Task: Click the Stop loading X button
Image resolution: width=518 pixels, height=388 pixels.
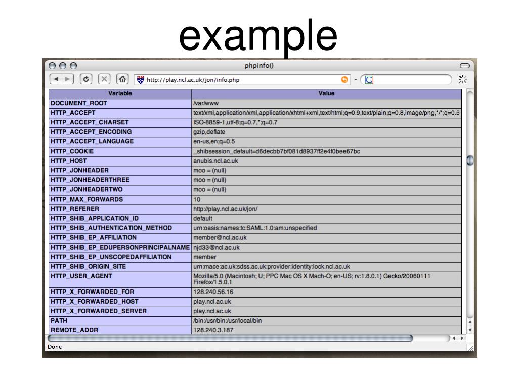Action: point(104,79)
